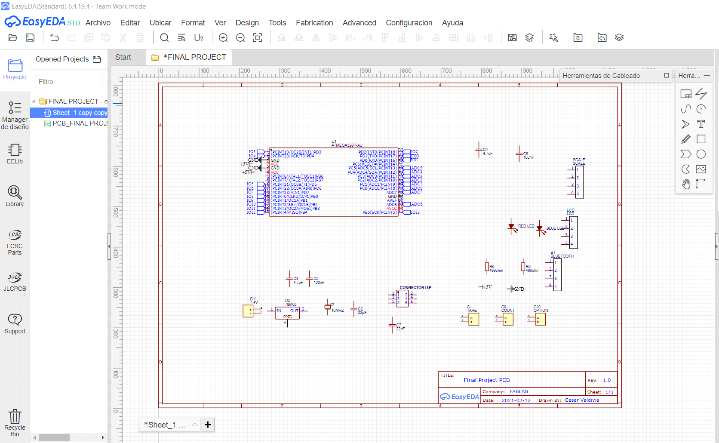The width and height of the screenshot is (719, 443).
Task: Add a new sheet with plus button
Action: click(208, 425)
